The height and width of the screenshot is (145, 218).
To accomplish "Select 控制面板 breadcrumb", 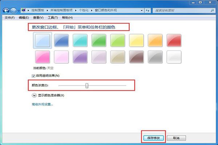I will (x=38, y=10).
